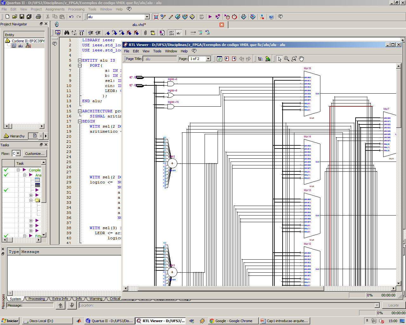
Task: Click the Iniciar start button on taskbar
Action: click(x=10, y=321)
